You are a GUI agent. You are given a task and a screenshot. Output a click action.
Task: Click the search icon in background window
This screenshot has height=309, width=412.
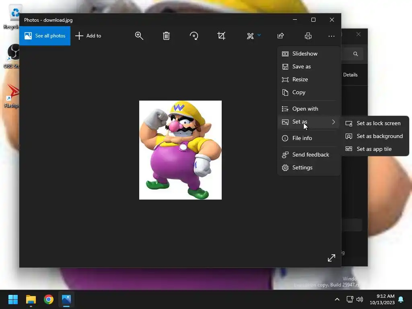pos(356,54)
